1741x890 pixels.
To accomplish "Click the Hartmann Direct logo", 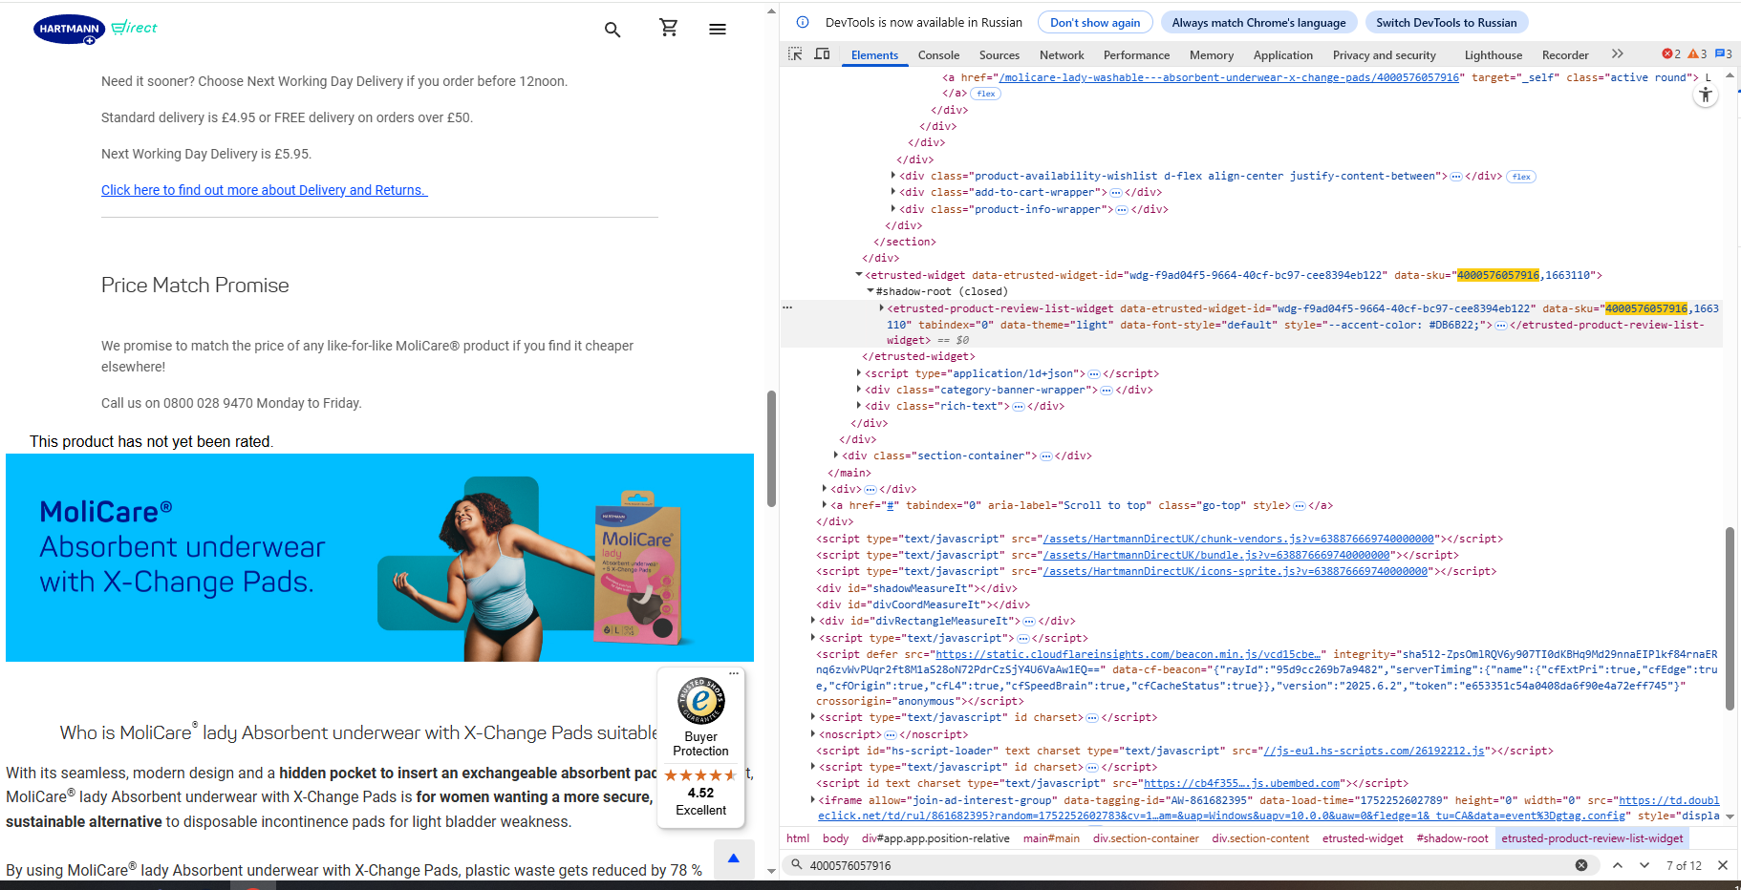I will click(96, 29).
